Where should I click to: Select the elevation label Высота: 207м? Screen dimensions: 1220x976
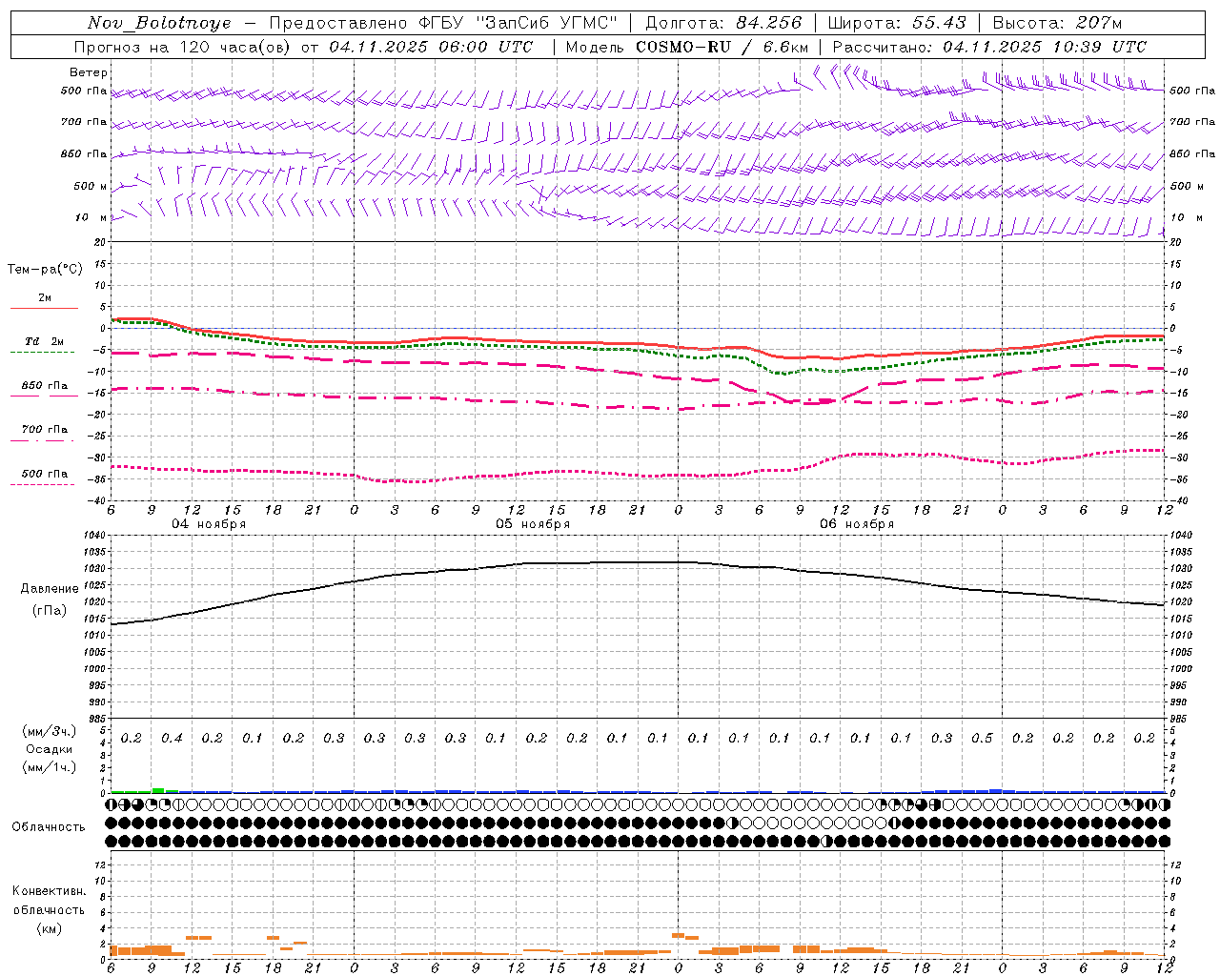pos(1058,23)
